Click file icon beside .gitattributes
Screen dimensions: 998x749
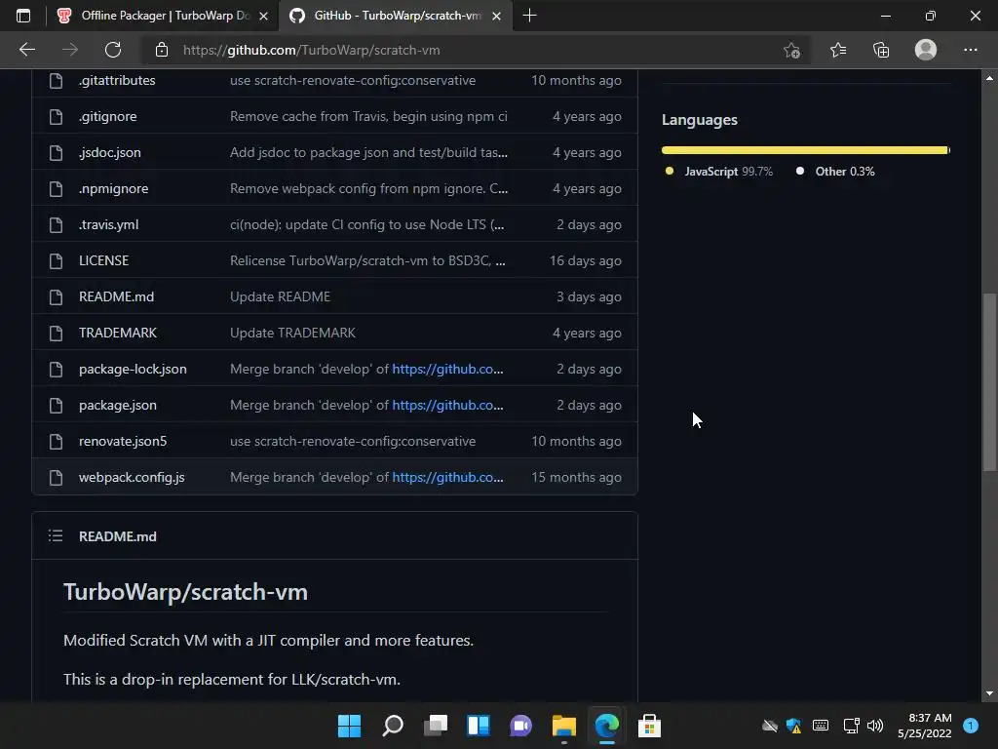tap(56, 80)
